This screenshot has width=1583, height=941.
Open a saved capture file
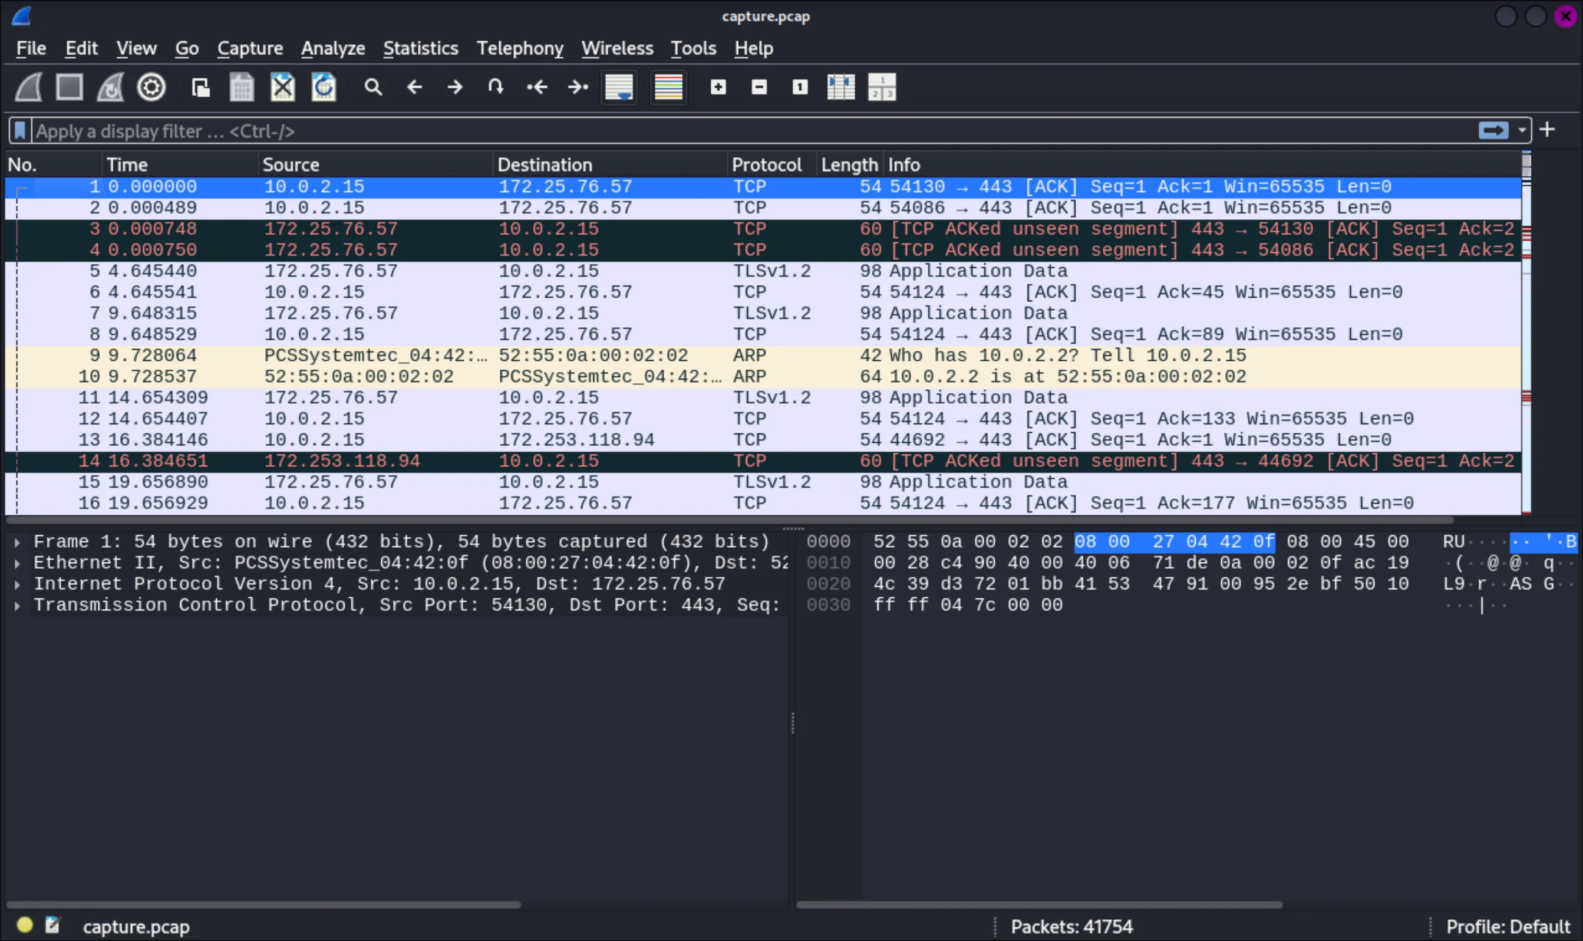pos(201,87)
